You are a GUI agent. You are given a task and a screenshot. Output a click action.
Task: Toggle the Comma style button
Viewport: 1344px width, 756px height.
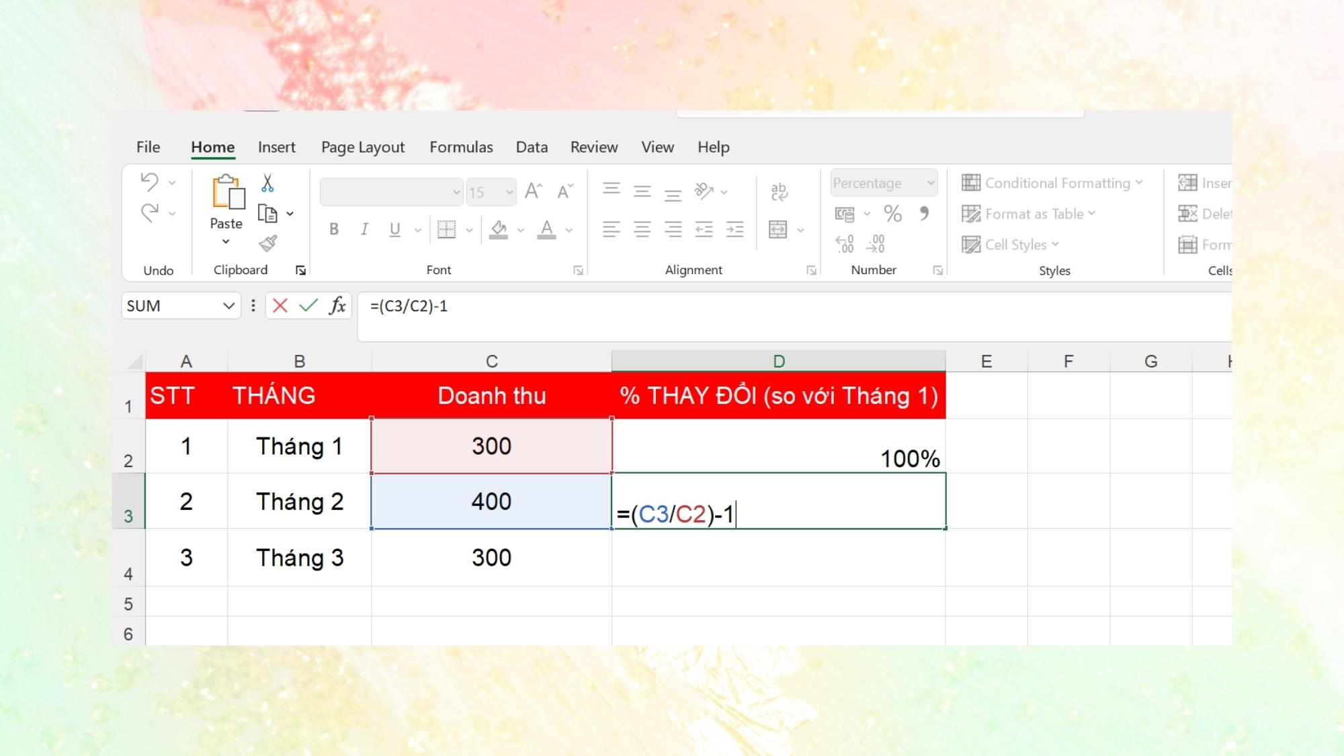923,213
